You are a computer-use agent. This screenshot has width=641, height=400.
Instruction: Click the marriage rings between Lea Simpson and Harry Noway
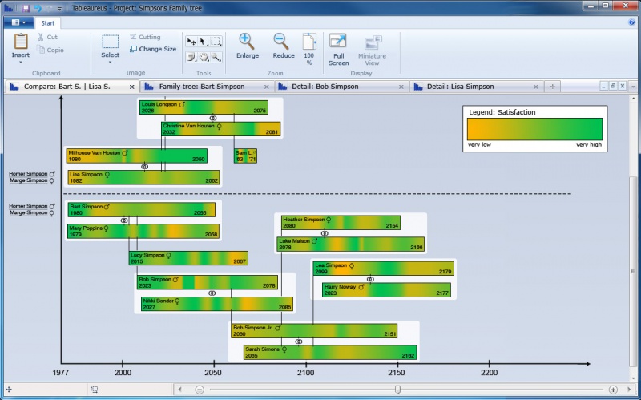(x=370, y=279)
